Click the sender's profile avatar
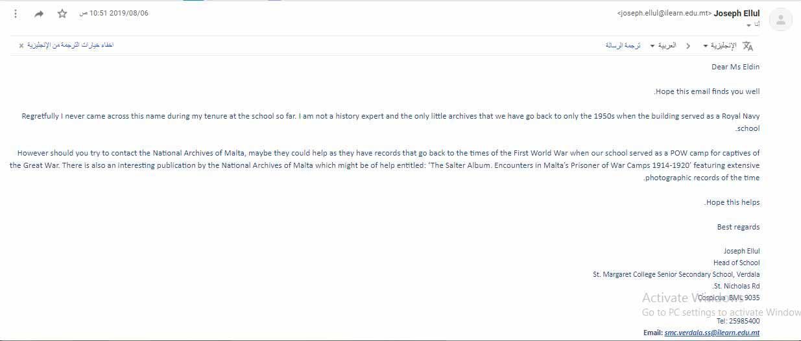This screenshot has width=801, height=341. tap(781, 20)
